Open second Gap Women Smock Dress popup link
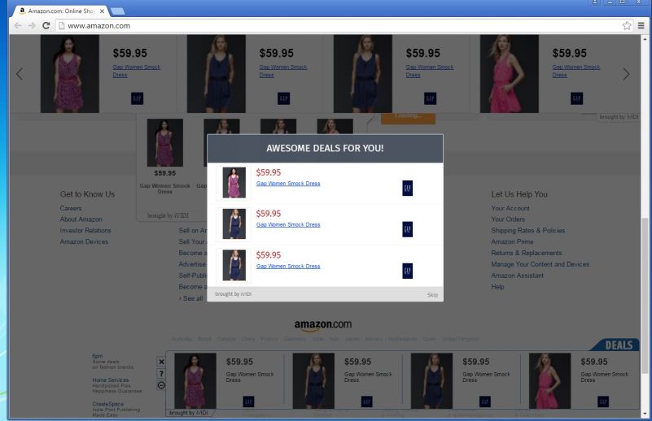This screenshot has width=652, height=421. 288,224
